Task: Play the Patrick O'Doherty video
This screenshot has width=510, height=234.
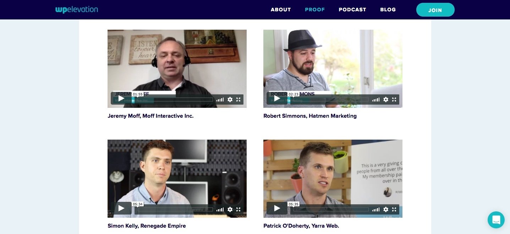Action: pyautogui.click(x=277, y=208)
